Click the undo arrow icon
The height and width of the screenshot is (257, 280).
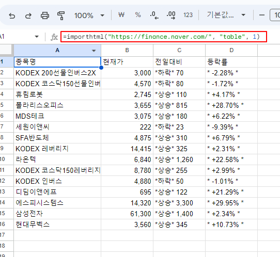[12, 15]
